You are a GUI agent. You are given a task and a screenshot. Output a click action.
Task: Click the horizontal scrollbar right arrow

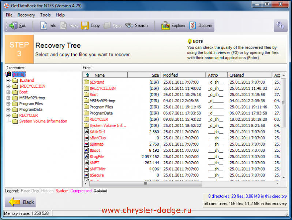277,184
